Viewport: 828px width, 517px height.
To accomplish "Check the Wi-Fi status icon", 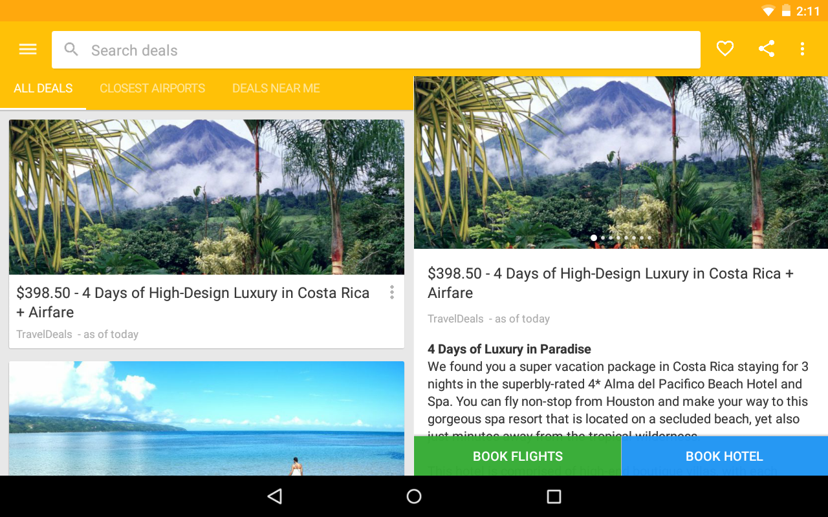I will 768,10.
